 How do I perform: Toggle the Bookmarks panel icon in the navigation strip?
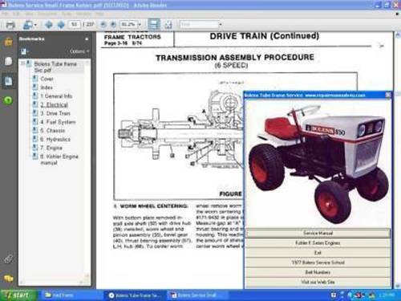point(8,80)
